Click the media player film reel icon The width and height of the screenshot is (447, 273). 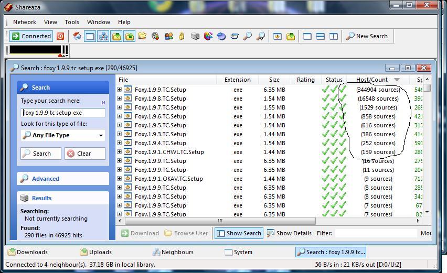(x=155, y=36)
